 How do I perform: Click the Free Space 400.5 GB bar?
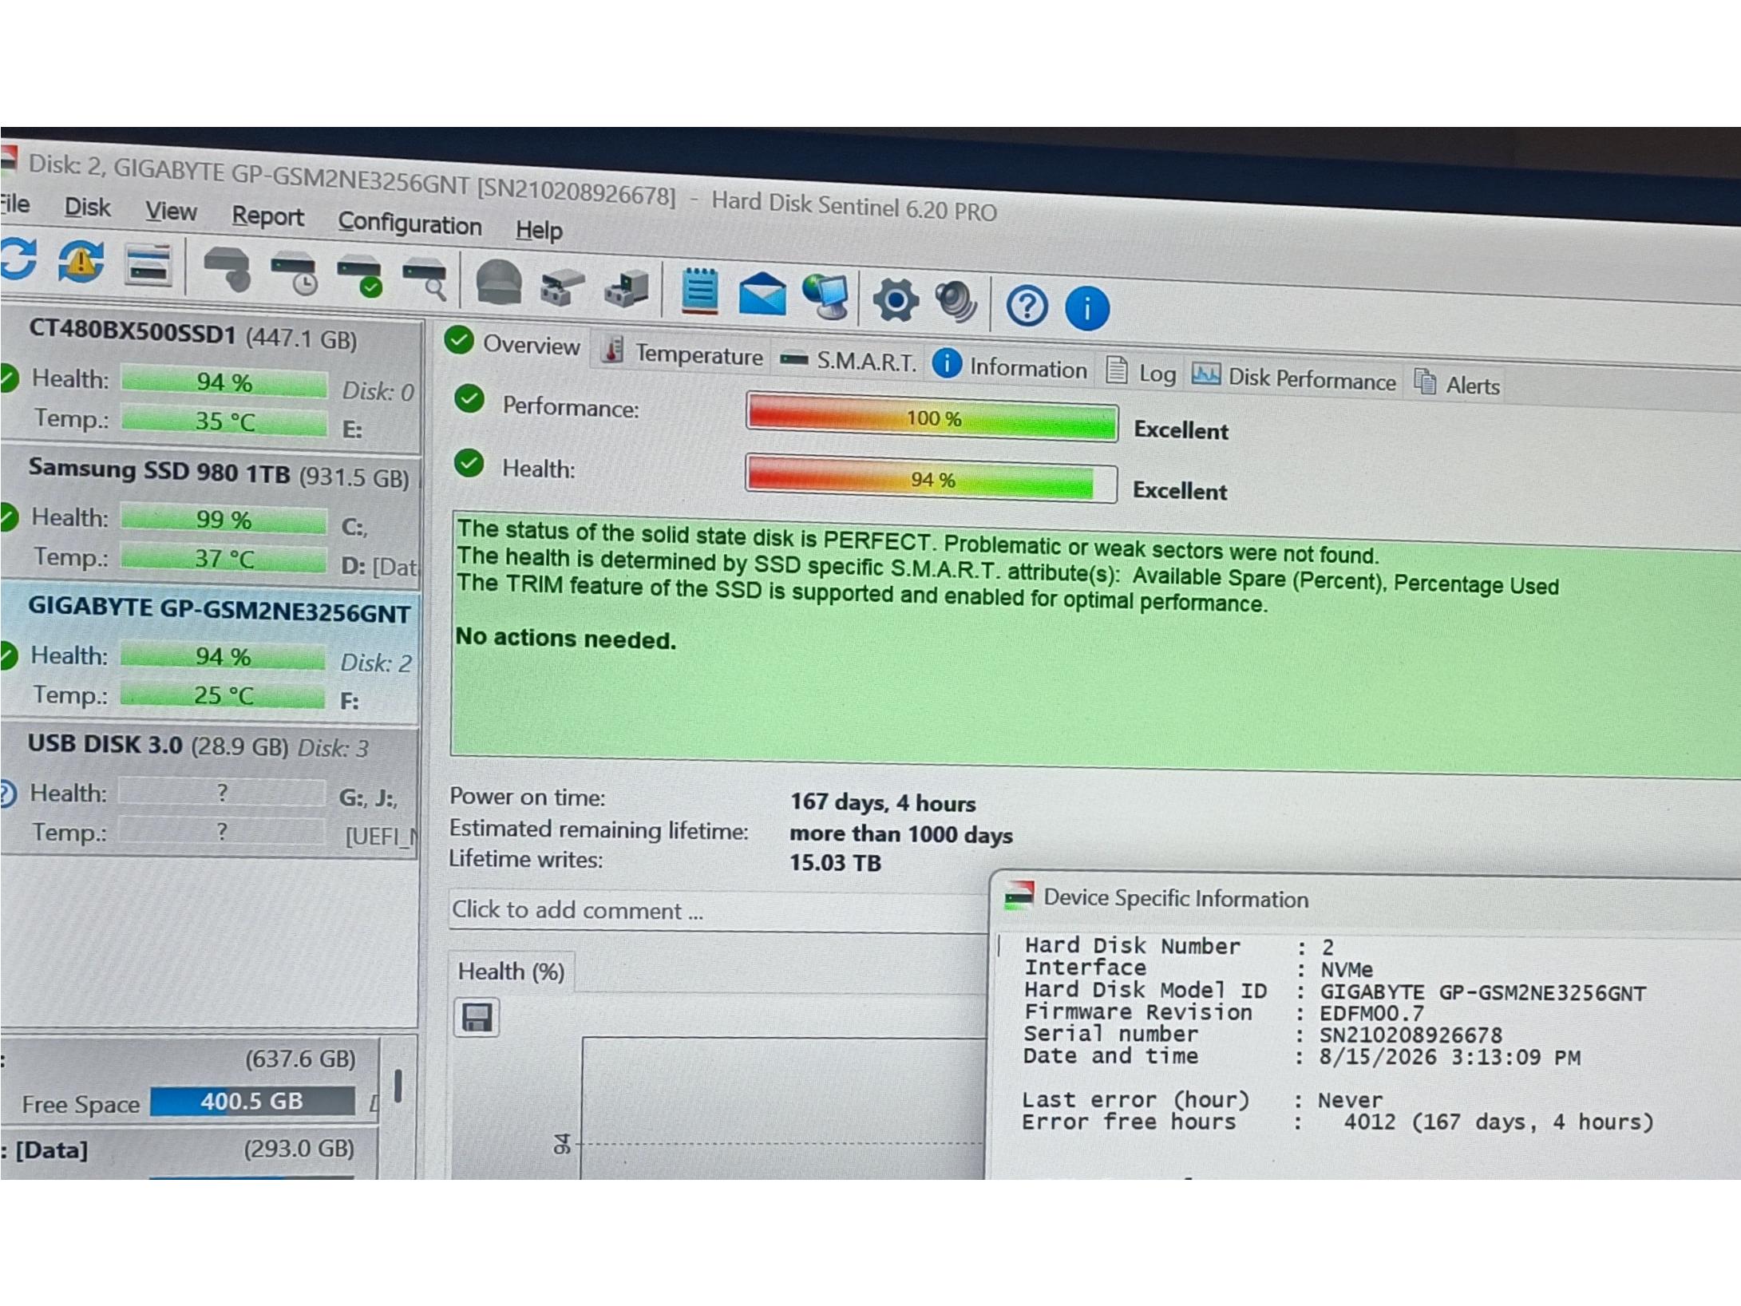[x=252, y=1101]
